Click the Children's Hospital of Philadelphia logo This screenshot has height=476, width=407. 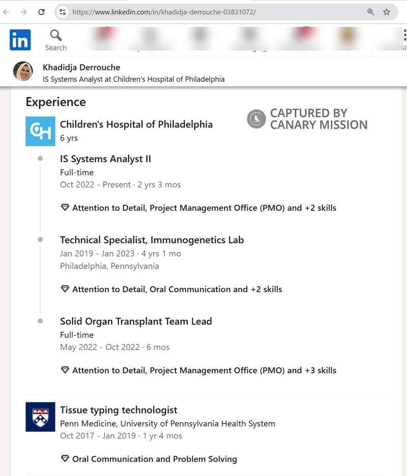click(x=40, y=131)
